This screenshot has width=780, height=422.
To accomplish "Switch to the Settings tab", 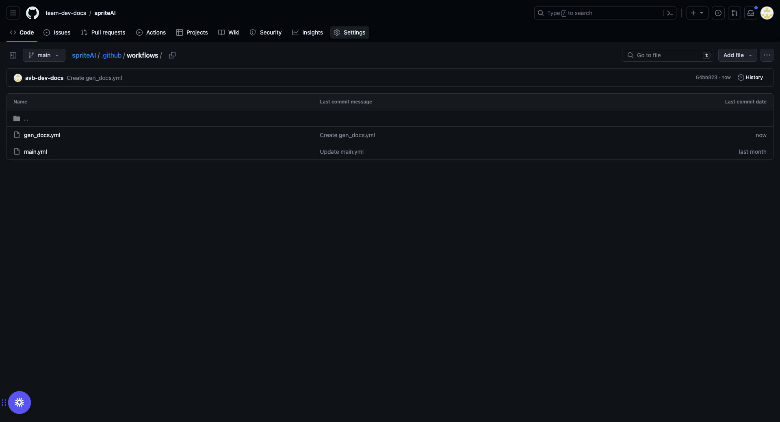I will [349, 32].
